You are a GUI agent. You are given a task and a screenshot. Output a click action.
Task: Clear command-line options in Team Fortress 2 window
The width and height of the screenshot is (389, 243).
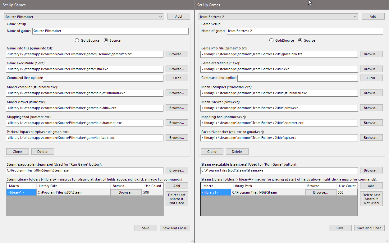click(371, 78)
